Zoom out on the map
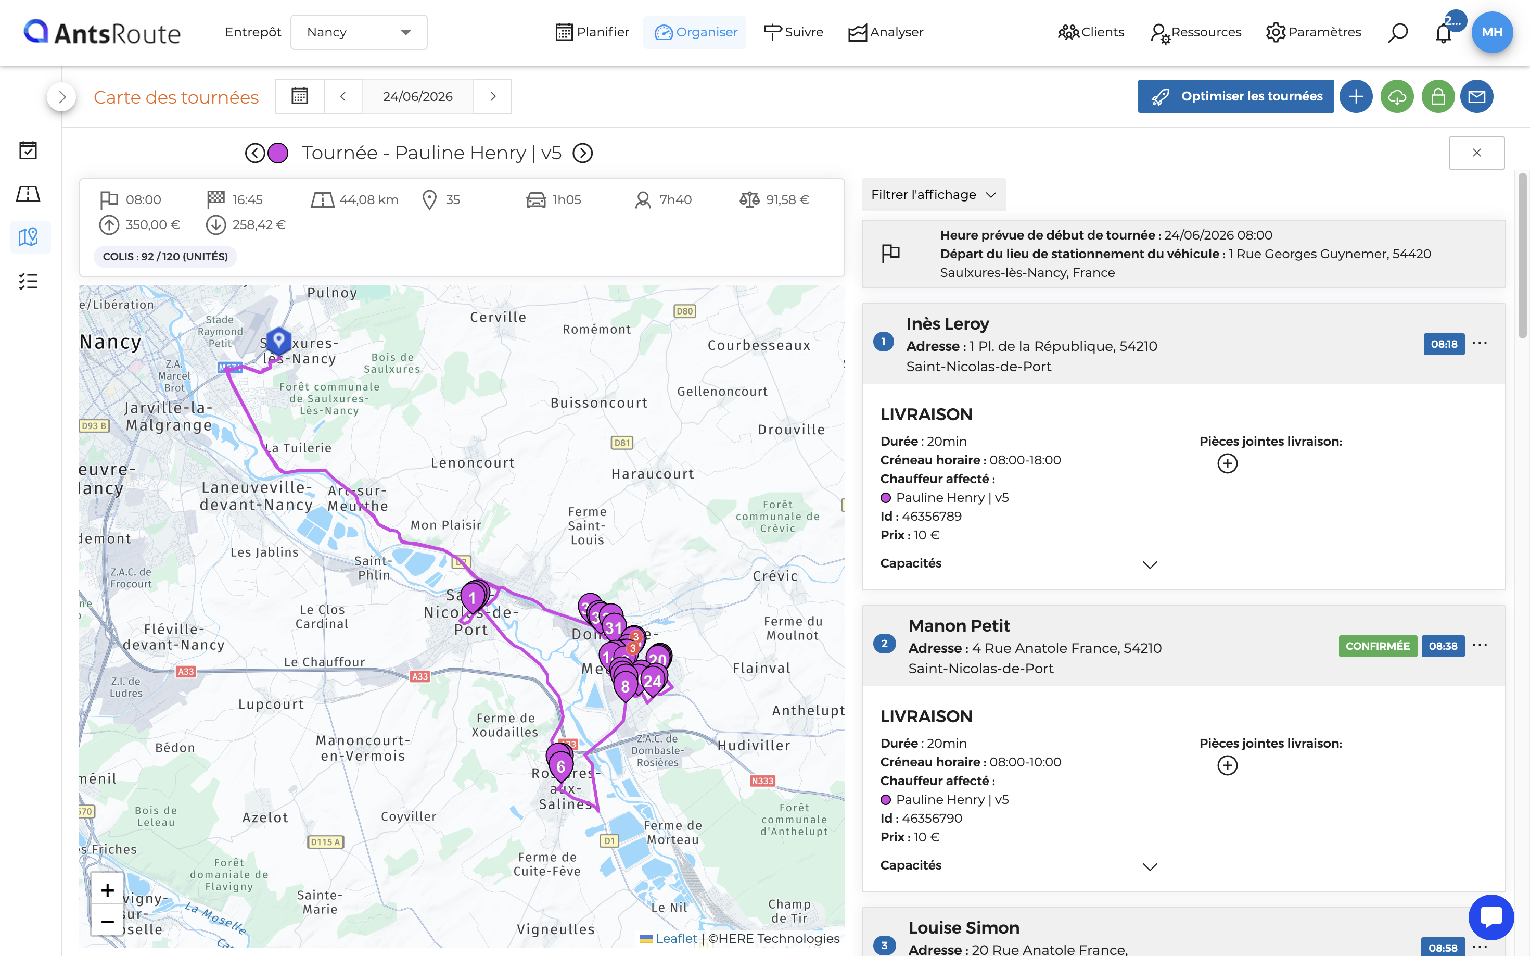This screenshot has width=1530, height=956. [107, 921]
